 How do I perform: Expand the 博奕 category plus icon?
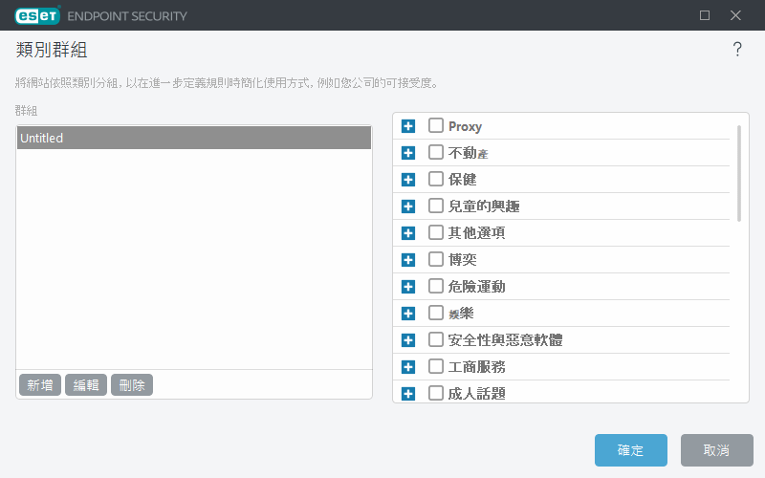(x=408, y=260)
